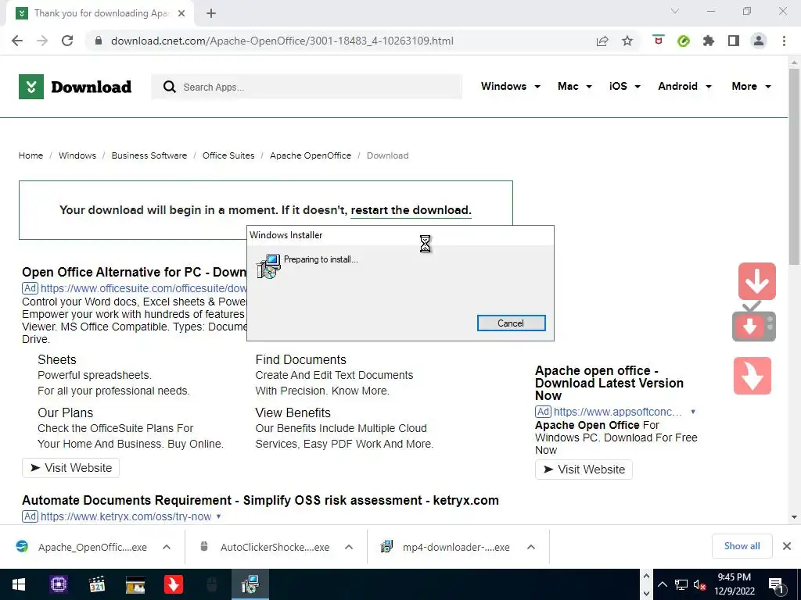
Task: Click the muted volume tray icon
Action: (x=699, y=584)
